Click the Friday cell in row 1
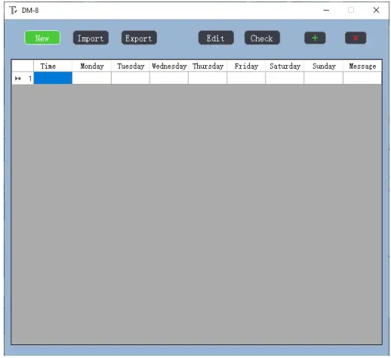The image size is (391, 358). point(246,78)
